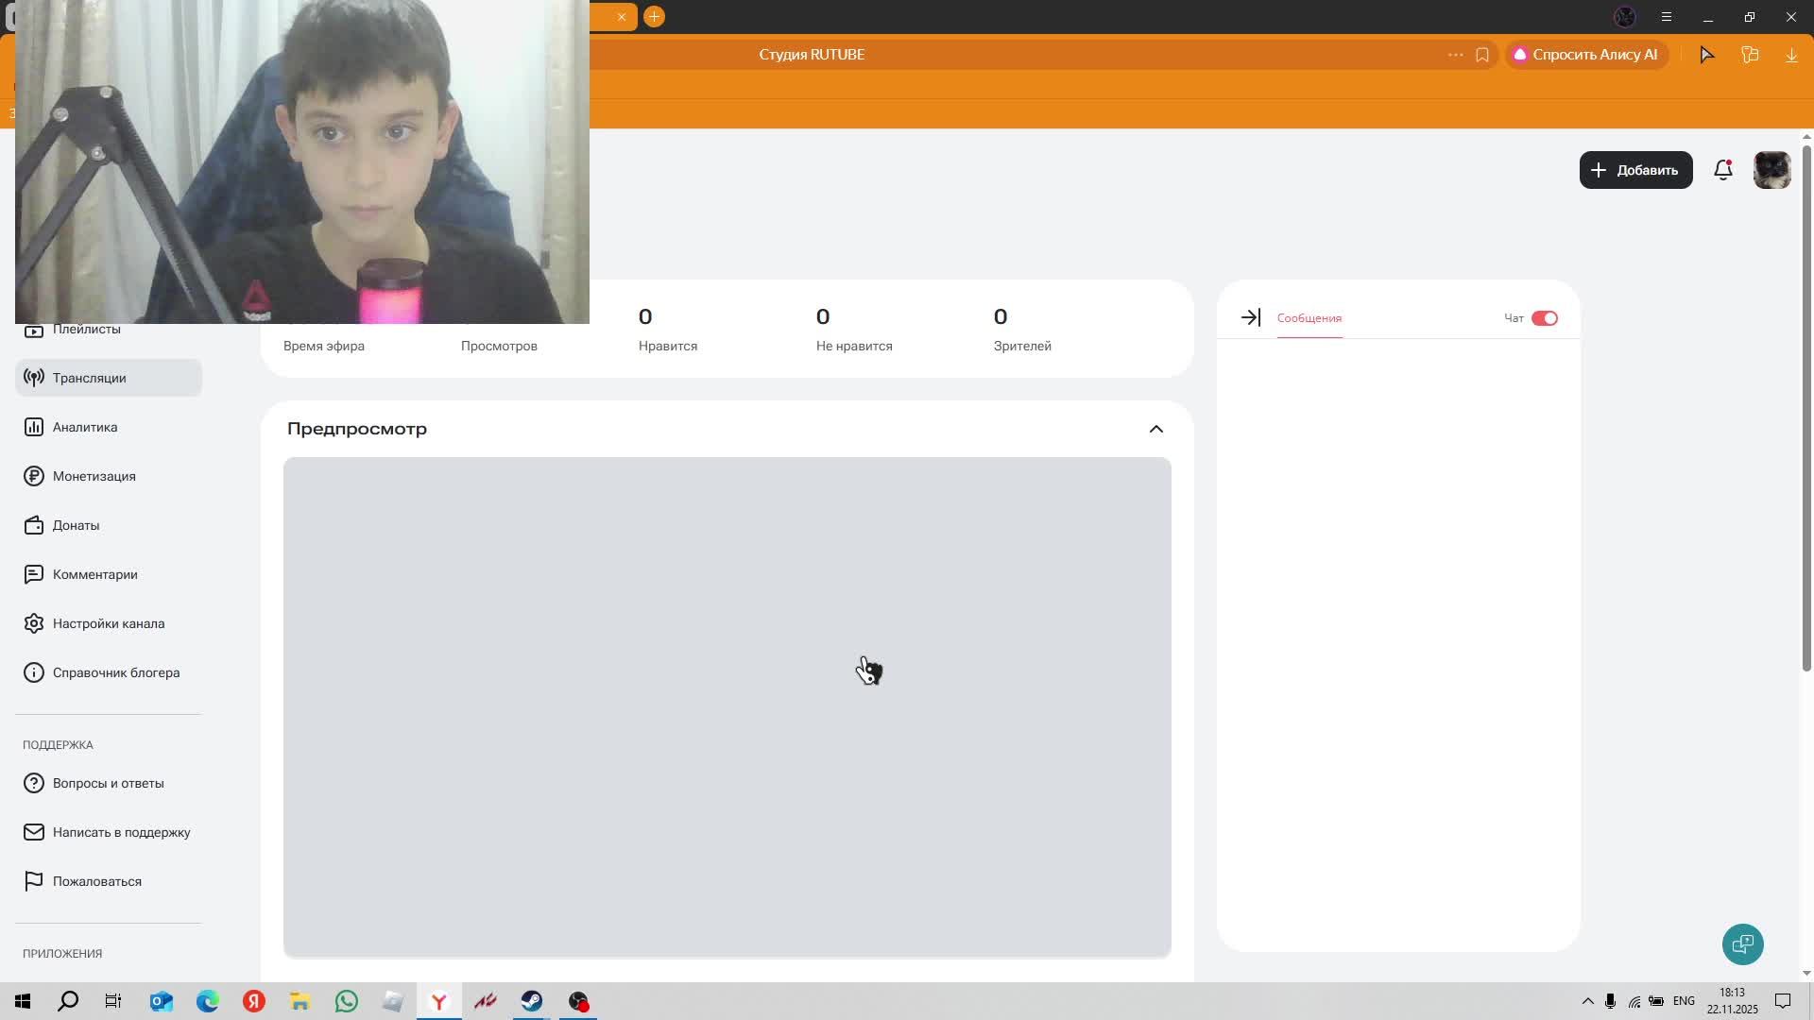Open Аналитика in the sidebar

pos(85,427)
